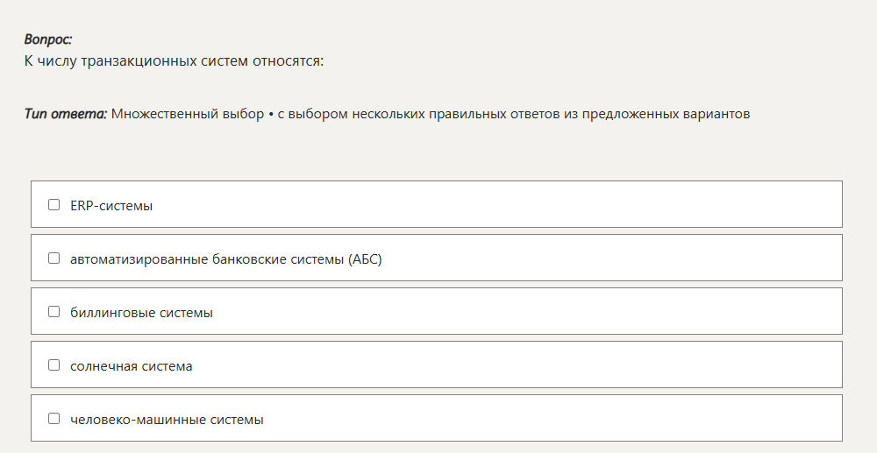
Task: Click the "ERP-системы" option label text
Action: click(x=111, y=206)
